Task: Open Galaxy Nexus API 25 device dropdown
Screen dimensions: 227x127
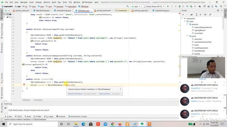Action: [154, 6]
